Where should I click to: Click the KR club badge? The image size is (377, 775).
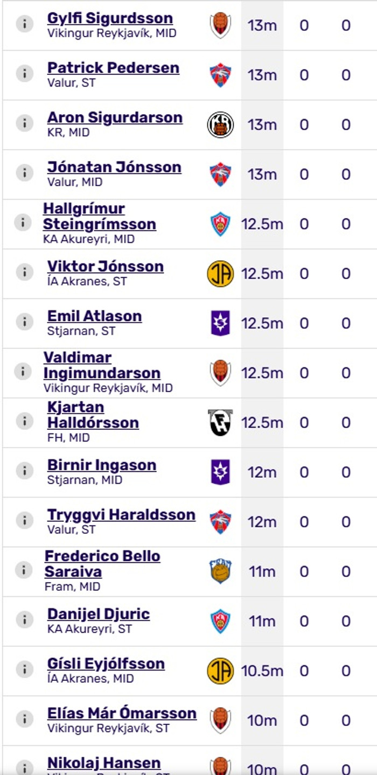pos(220,124)
